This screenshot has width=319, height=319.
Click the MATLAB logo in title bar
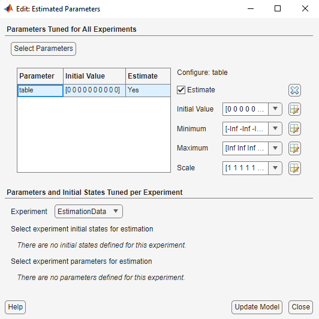8,9
